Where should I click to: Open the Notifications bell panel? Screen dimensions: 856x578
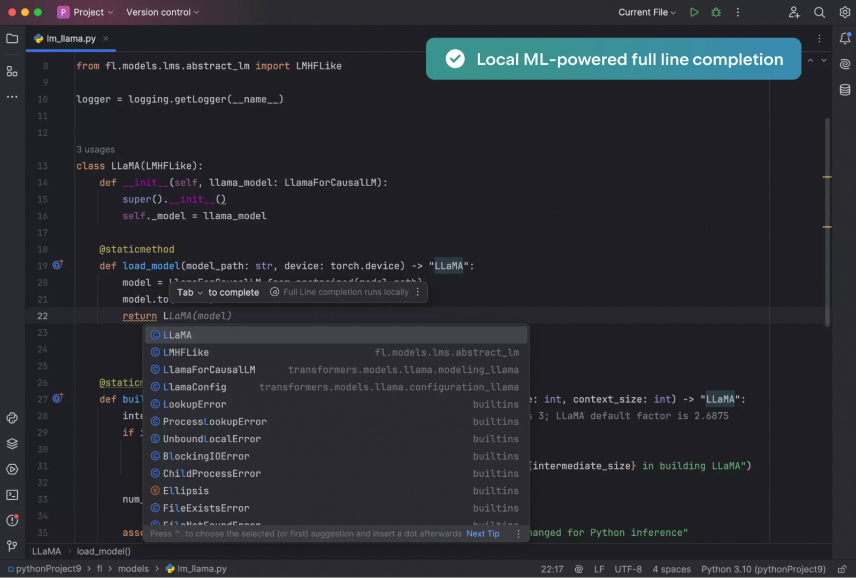tap(845, 38)
